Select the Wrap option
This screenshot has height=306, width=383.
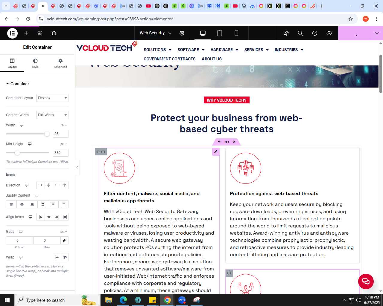point(65,257)
